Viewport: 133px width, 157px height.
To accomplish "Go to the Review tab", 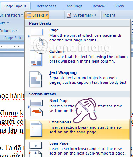I will [x=99, y=6].
